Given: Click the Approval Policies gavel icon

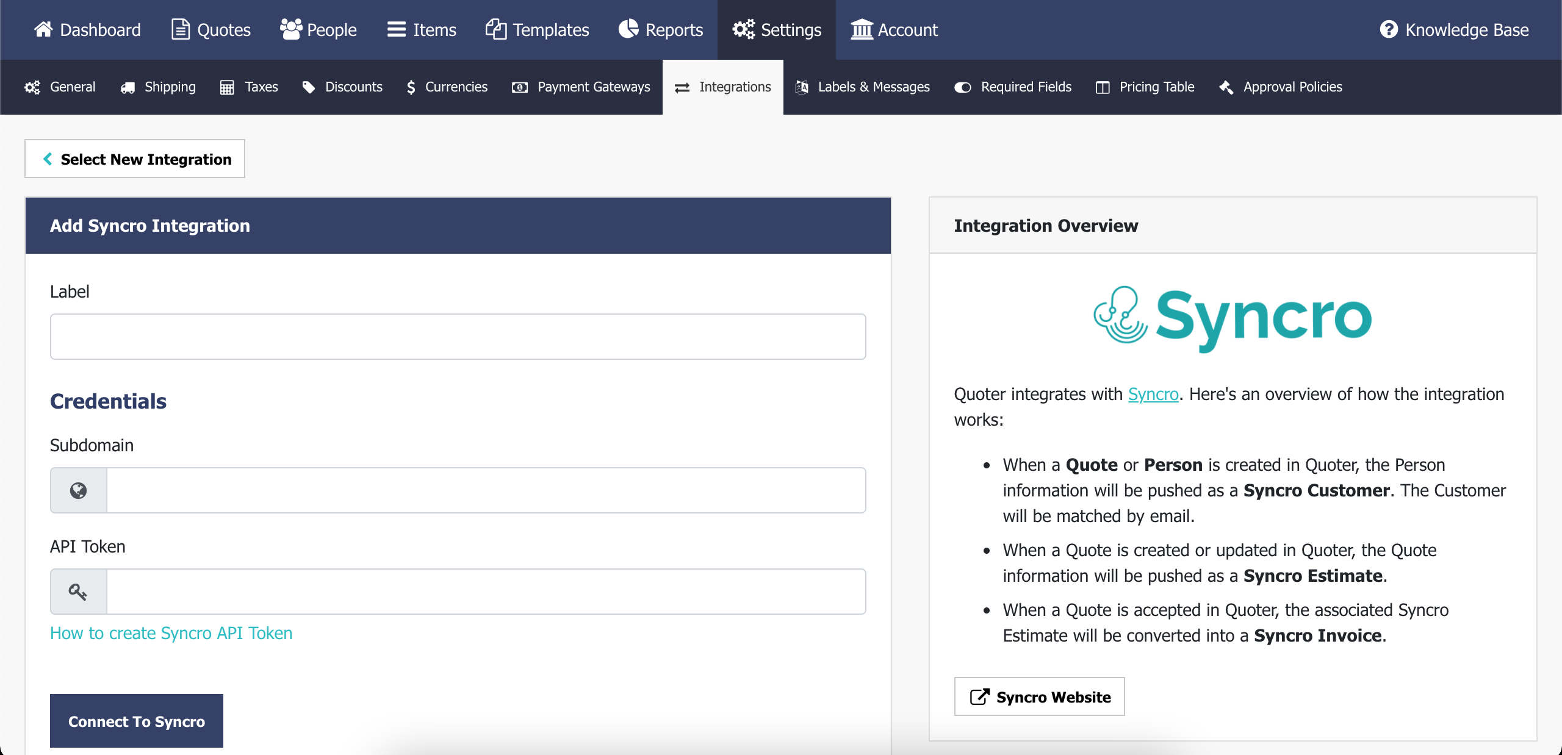Looking at the screenshot, I should point(1226,87).
